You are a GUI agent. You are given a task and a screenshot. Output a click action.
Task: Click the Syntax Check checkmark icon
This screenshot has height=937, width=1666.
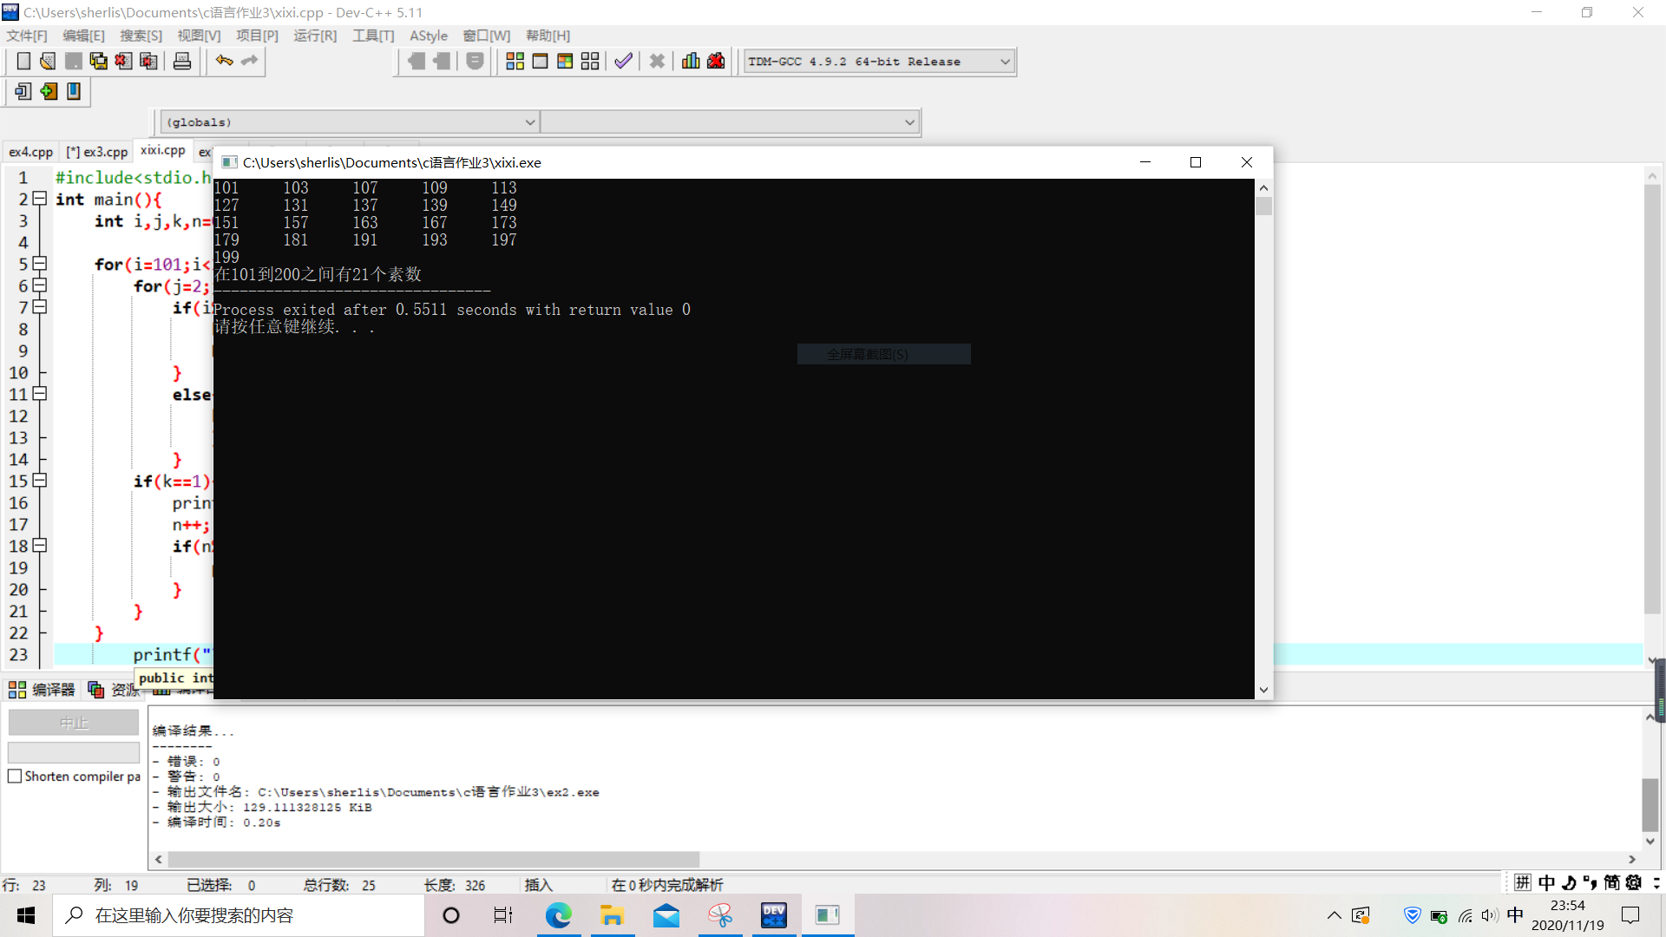[x=623, y=62]
